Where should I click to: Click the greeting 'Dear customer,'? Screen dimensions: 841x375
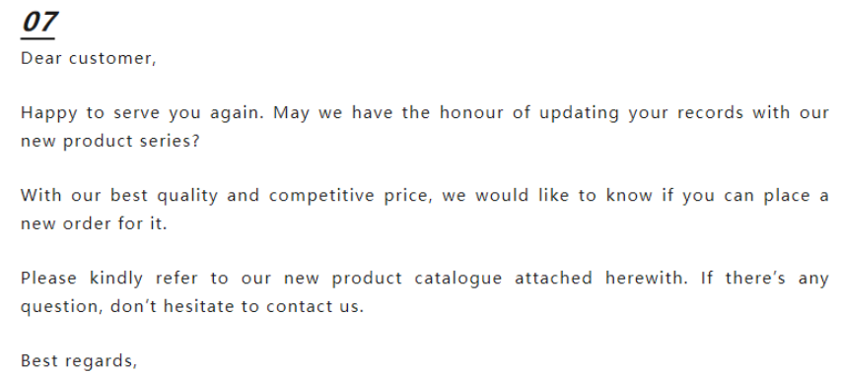pyautogui.click(x=89, y=58)
